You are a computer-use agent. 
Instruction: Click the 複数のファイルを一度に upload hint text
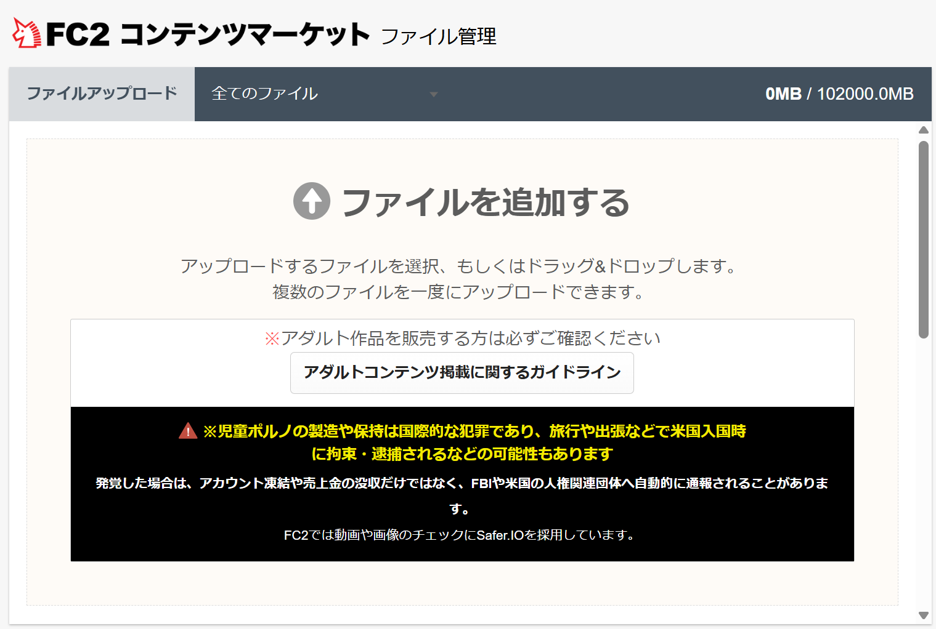coord(459,292)
